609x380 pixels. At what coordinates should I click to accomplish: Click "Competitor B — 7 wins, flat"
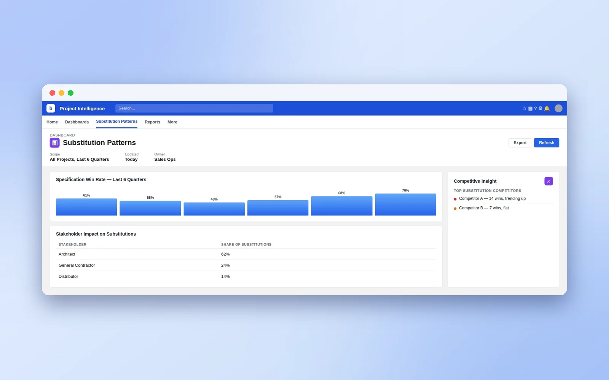pyautogui.click(x=484, y=208)
